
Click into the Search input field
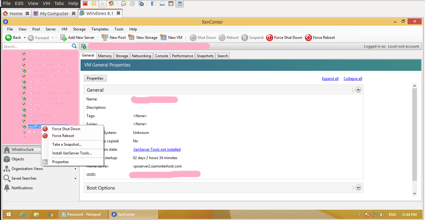pyautogui.click(x=37, y=47)
